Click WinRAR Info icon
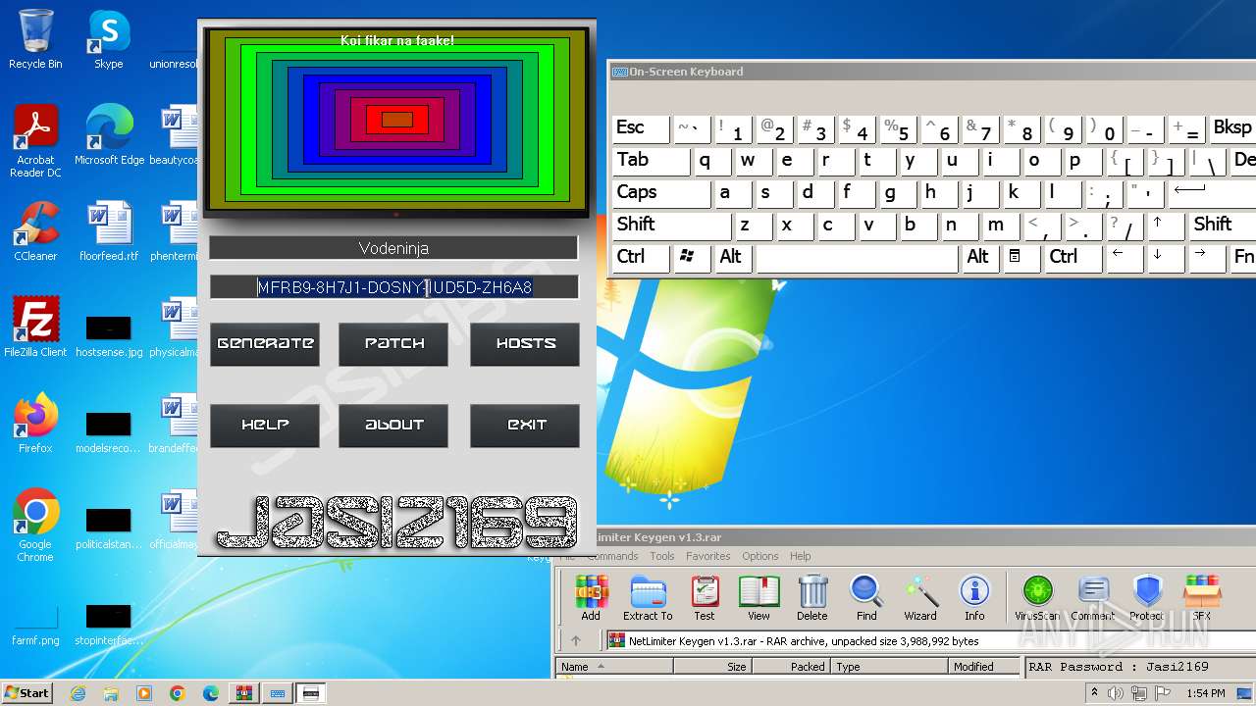The width and height of the screenshot is (1256, 706). click(x=974, y=598)
